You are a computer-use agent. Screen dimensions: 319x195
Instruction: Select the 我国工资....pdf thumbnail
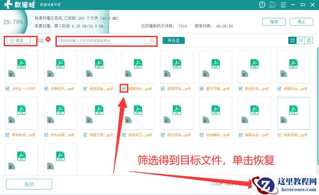(x=99, y=113)
